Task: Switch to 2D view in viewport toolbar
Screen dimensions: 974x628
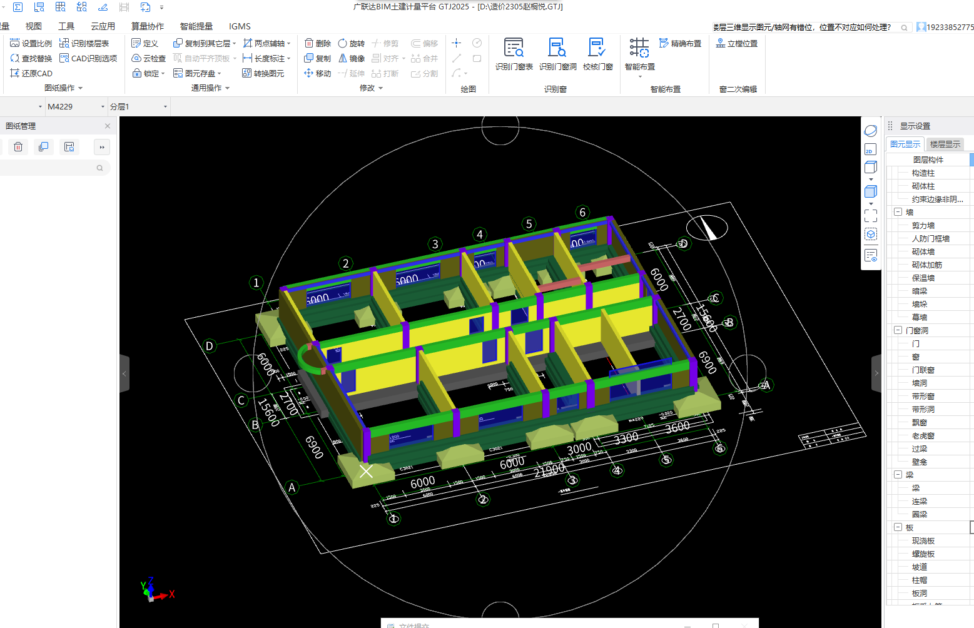Action: (x=870, y=150)
